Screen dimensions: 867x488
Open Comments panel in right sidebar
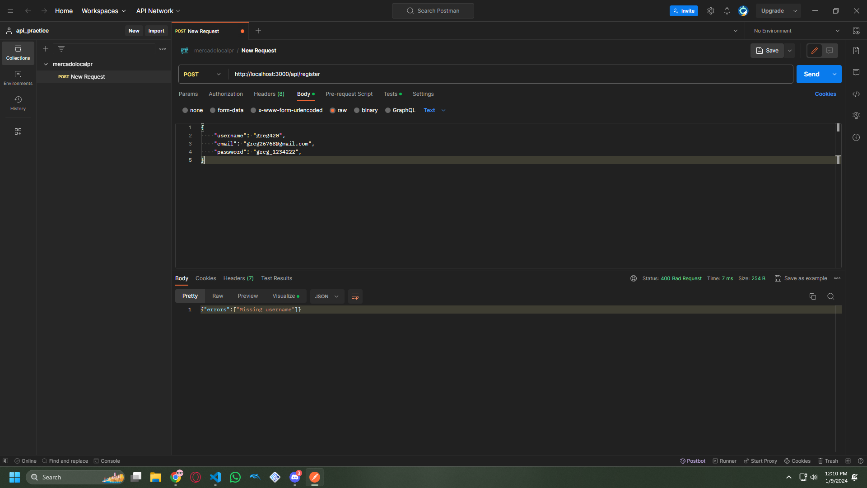click(856, 72)
